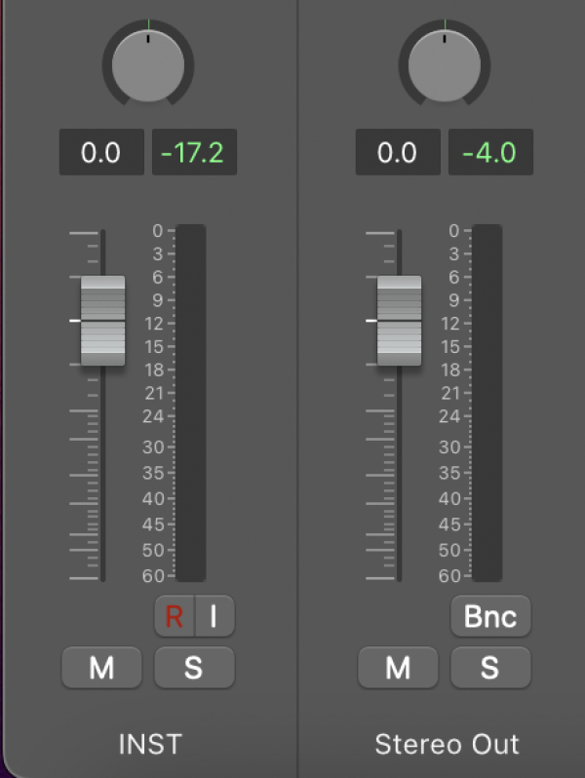Select the INST channel strip name
Viewport: 585px width, 778px height.
[149, 745]
